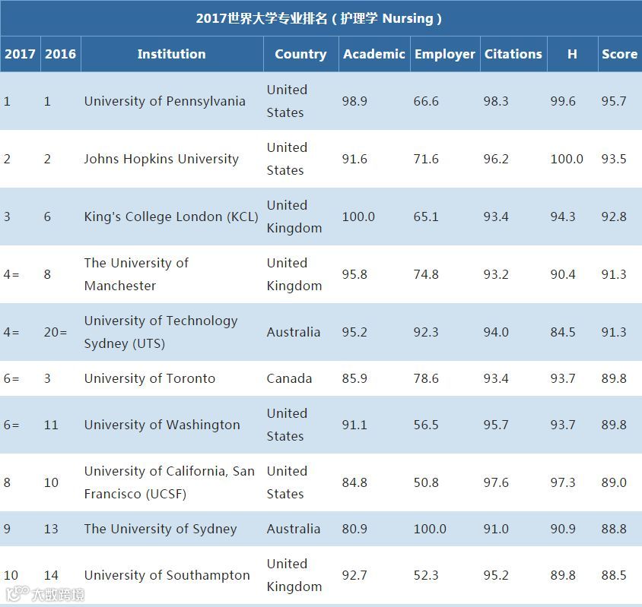
Task: Click H value 100.0 for Johns Hopkins
Action: [x=567, y=159]
